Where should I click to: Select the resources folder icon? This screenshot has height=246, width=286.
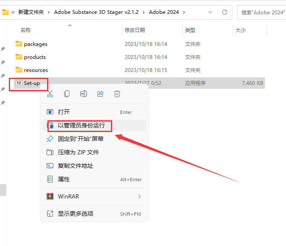[19, 70]
